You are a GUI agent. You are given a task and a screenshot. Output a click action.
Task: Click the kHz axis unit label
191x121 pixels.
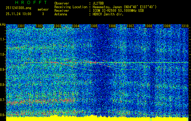(3, 25)
